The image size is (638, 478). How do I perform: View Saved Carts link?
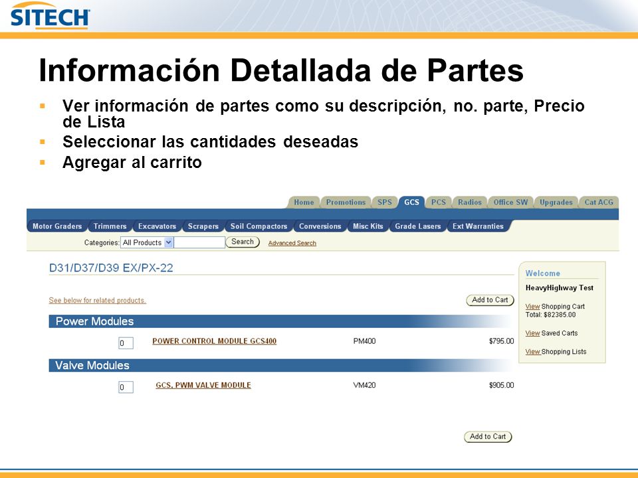click(x=532, y=333)
